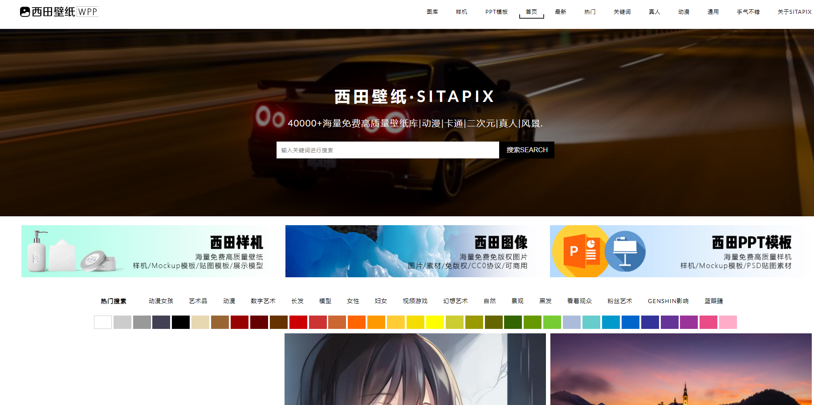
Task: Click the 动漫女孩 hot search tag
Action: tap(161, 301)
